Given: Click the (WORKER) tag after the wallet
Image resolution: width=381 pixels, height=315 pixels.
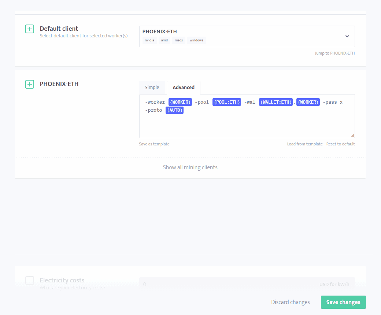Looking at the screenshot, I should click(308, 102).
